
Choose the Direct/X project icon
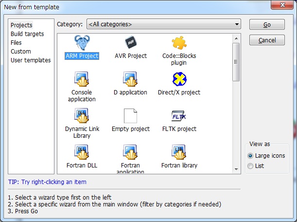(179, 79)
